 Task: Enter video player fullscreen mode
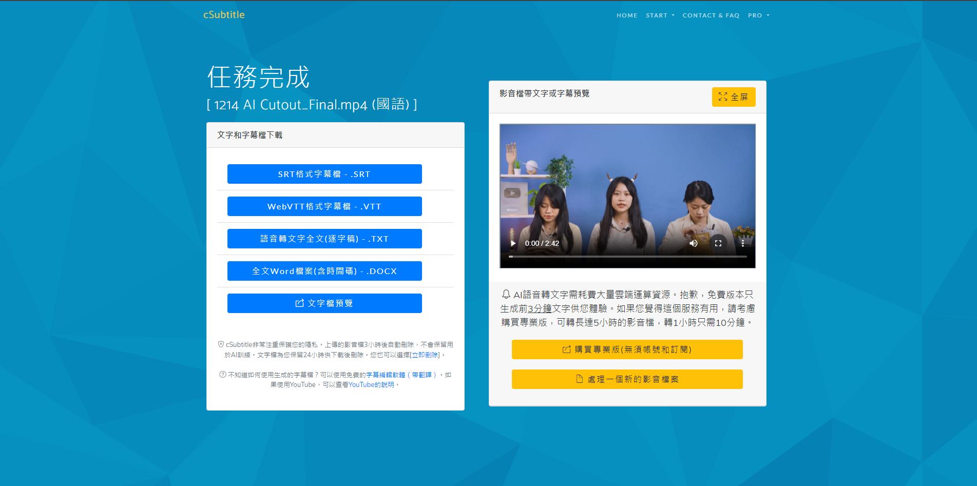pyautogui.click(x=718, y=243)
